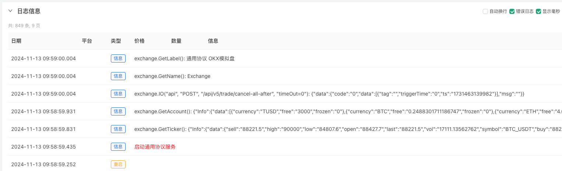Select the 价格 column header
Viewport: 562px width, 171px height.
(x=140, y=41)
